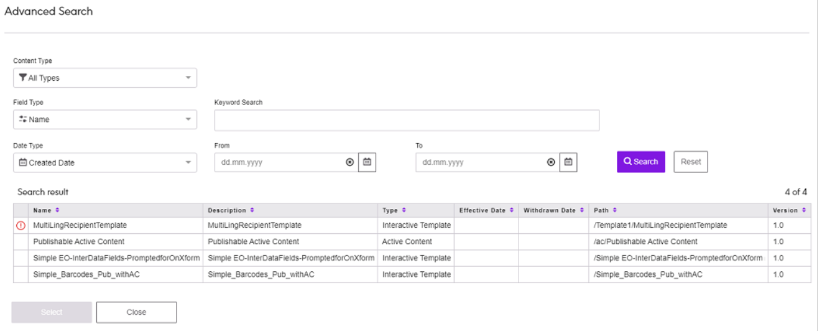Sort by Withdrawn Date column
The height and width of the screenshot is (334, 822).
pyautogui.click(x=582, y=210)
